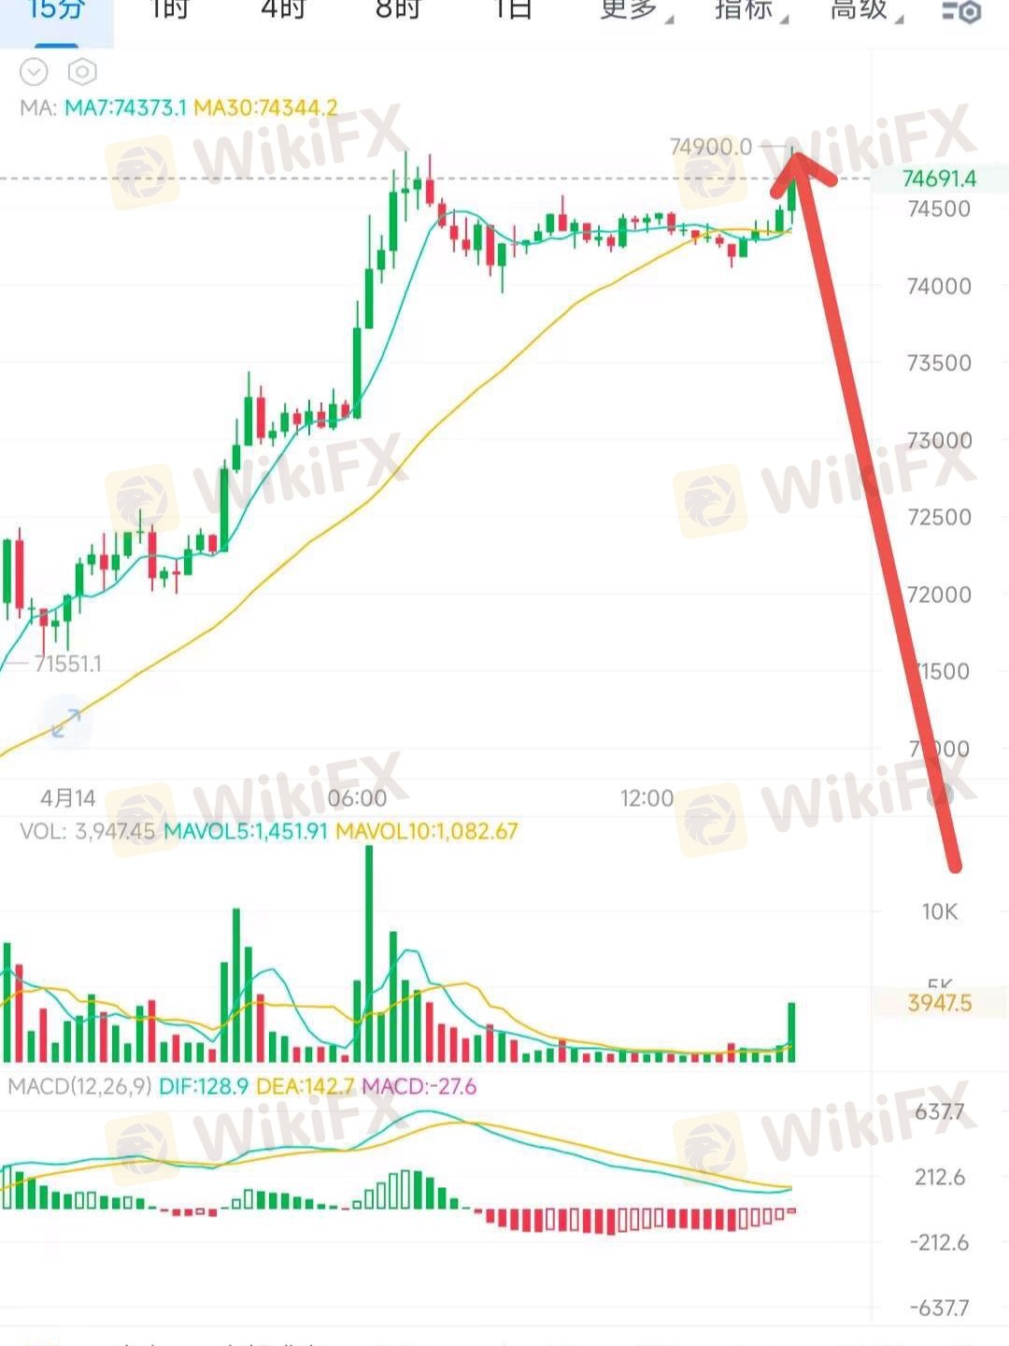Viewport: 1009px width, 1346px height.
Task: Tap the current price tag 74691.4
Action: pos(939,179)
